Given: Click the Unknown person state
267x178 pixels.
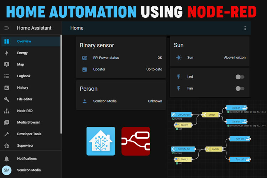Looking at the screenshot, I should click(x=155, y=101).
